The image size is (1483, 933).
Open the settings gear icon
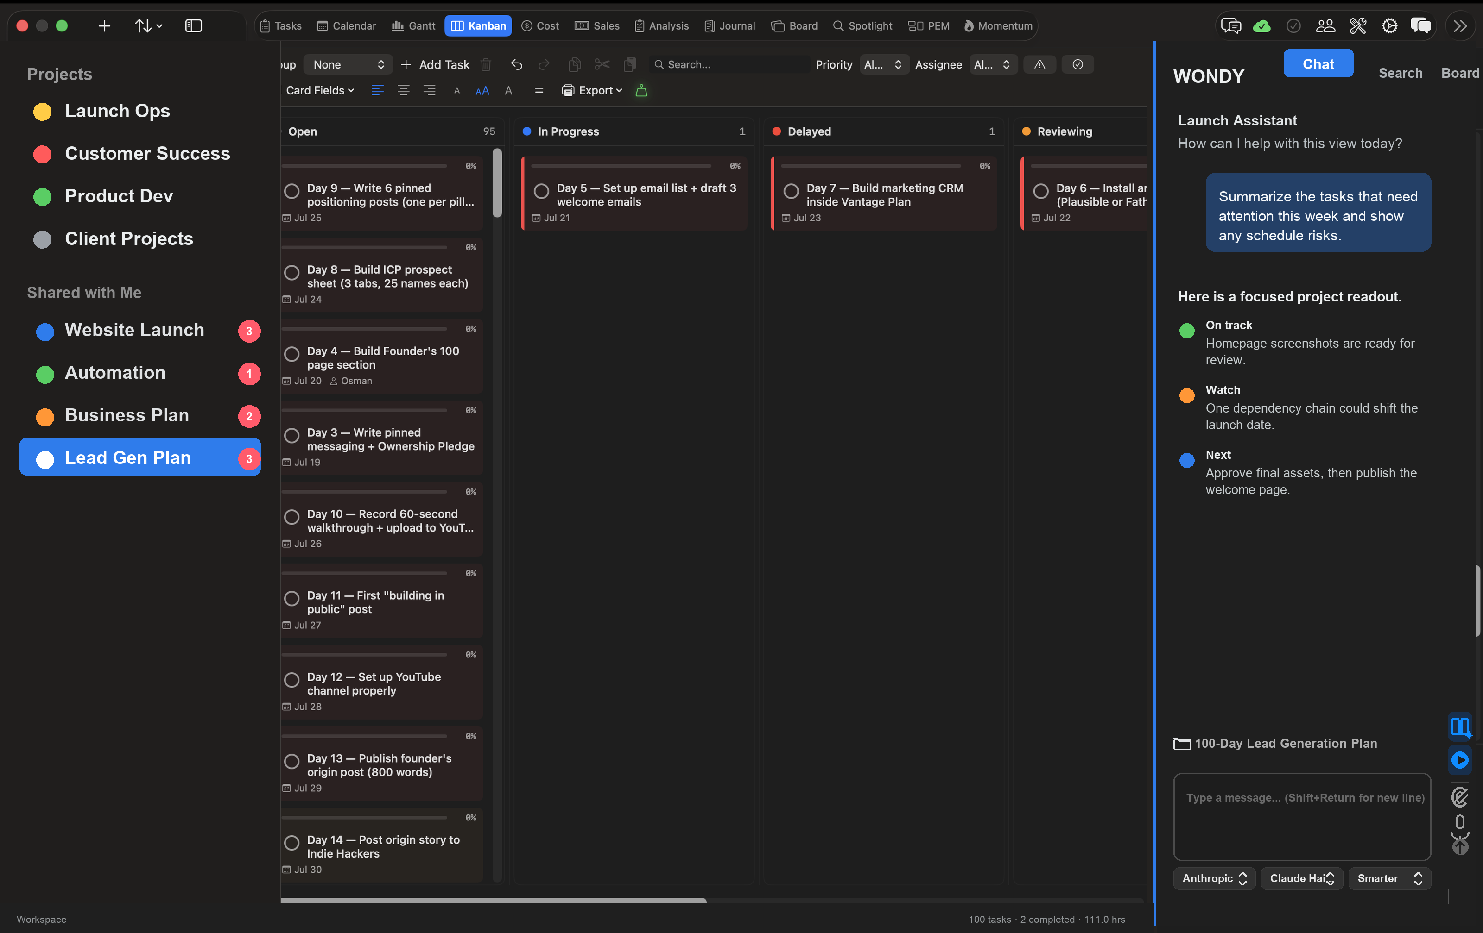point(1389,26)
